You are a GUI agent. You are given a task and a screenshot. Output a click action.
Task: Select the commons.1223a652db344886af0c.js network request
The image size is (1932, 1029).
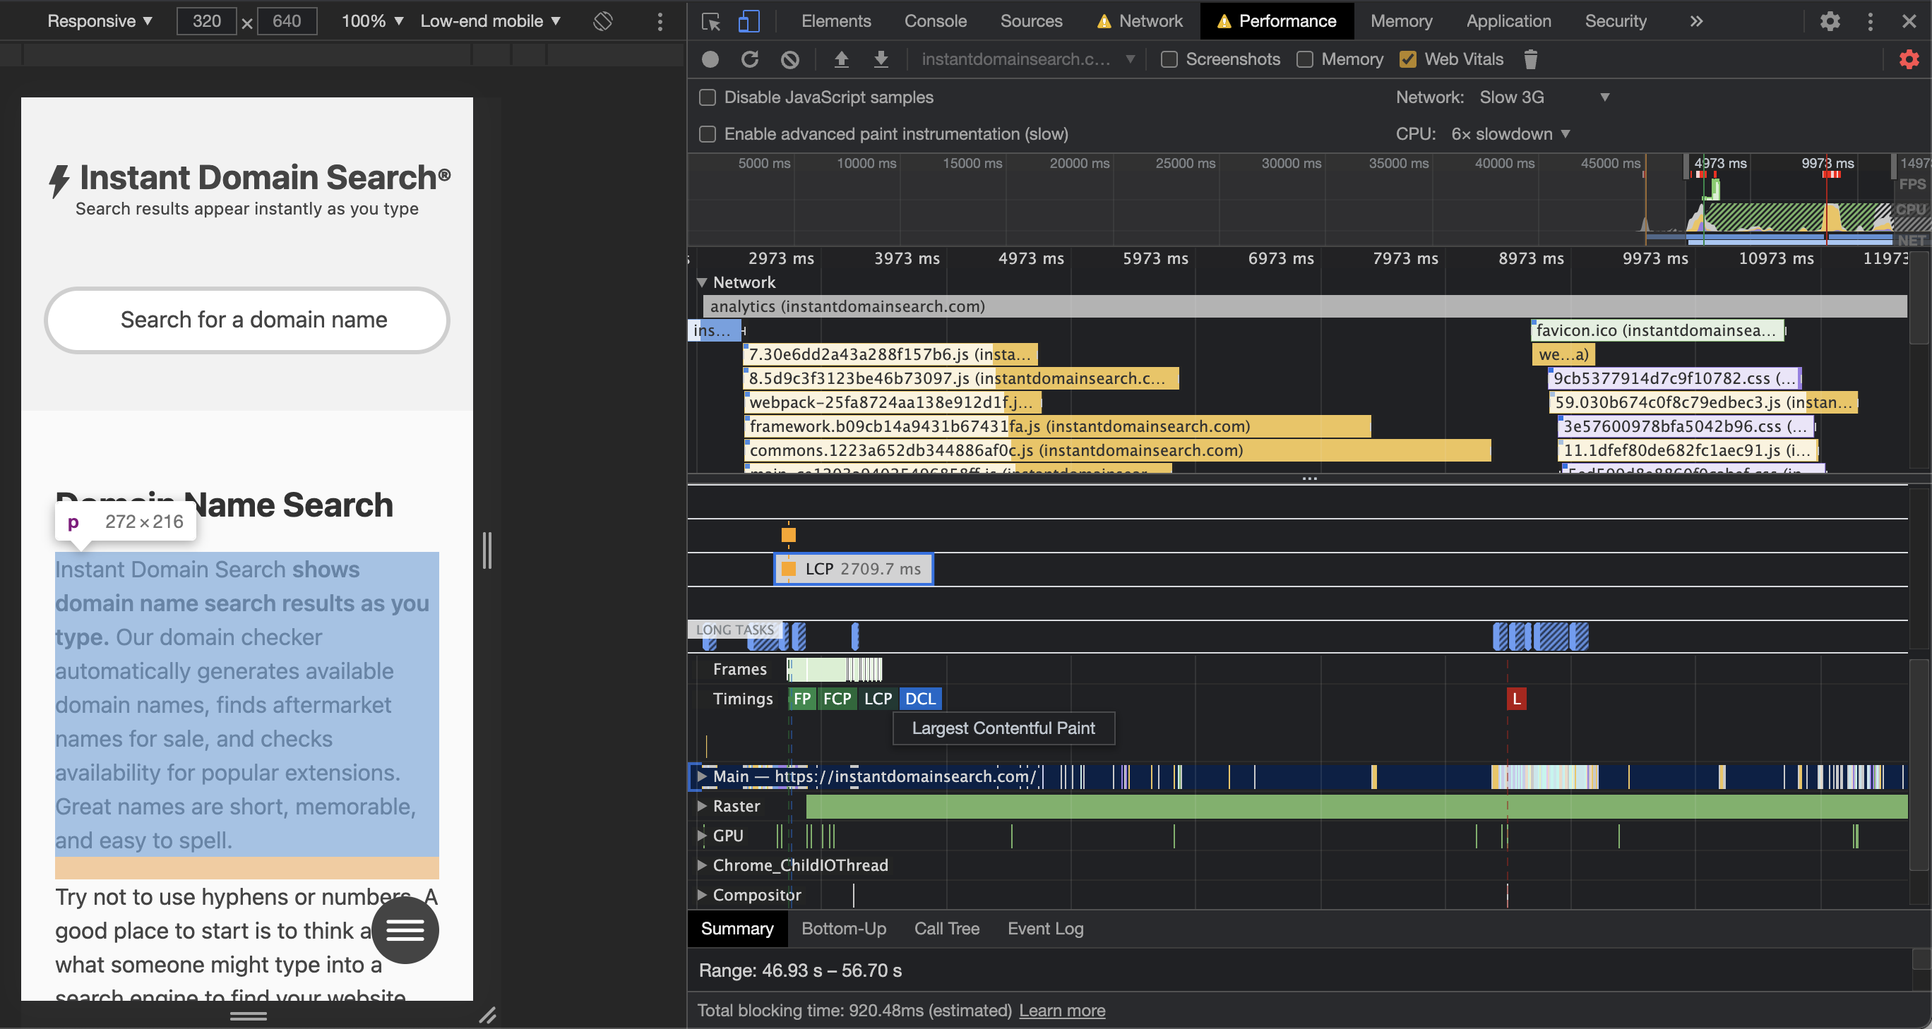[x=1118, y=450]
